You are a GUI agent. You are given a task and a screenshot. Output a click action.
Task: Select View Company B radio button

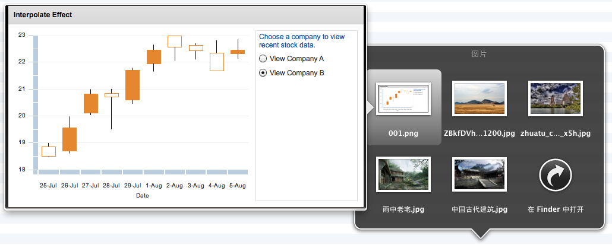[x=263, y=74]
